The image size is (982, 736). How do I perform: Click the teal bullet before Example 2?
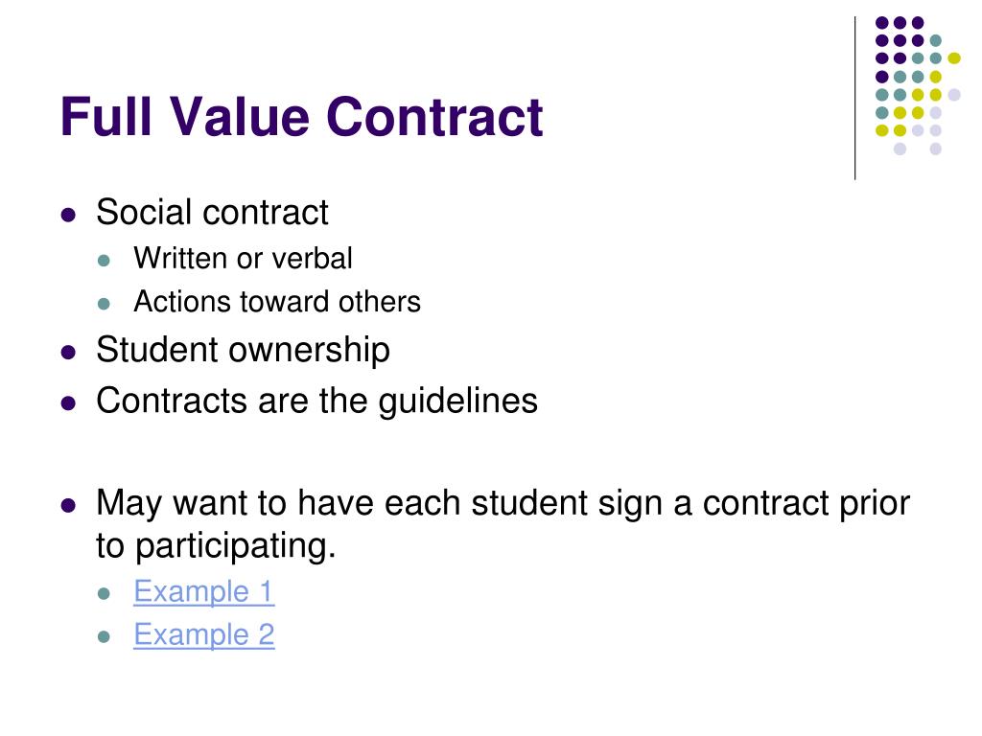click(x=104, y=637)
